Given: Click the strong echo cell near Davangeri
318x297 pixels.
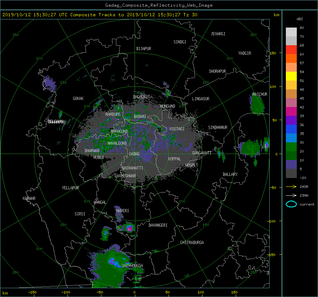Looking at the screenshot, I should (129, 228).
